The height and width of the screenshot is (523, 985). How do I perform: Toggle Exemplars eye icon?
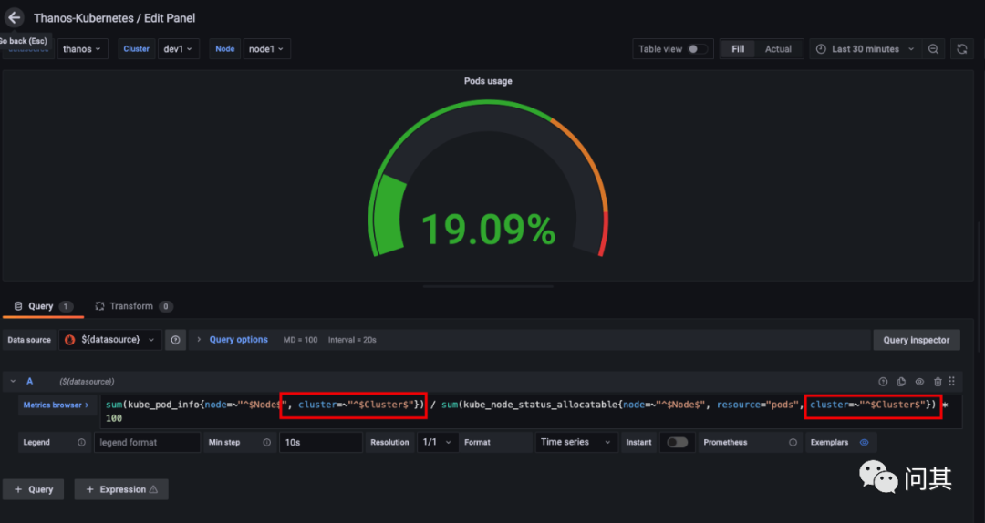(864, 443)
